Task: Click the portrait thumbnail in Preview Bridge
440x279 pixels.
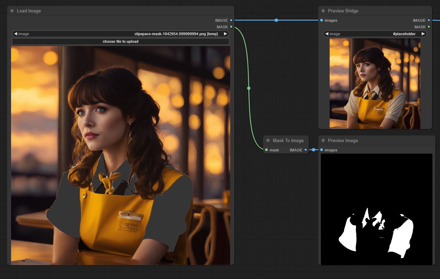Action: (375, 83)
